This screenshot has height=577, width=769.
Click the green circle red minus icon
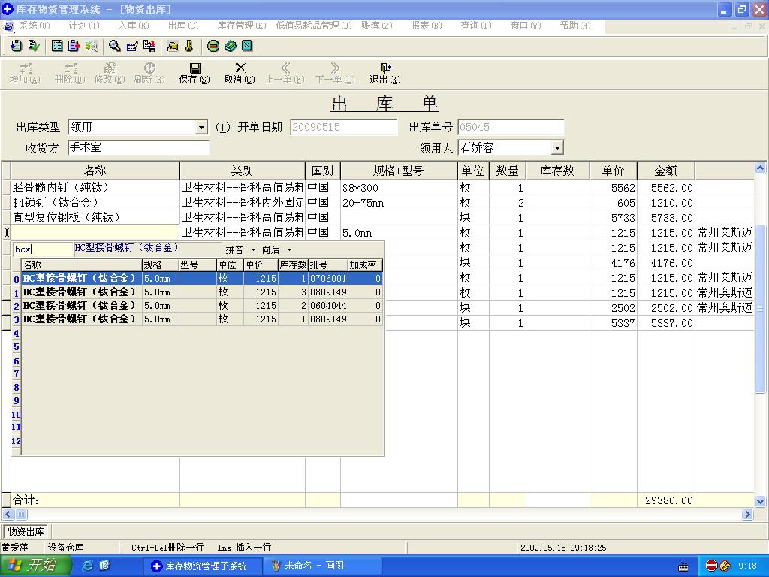point(213,46)
